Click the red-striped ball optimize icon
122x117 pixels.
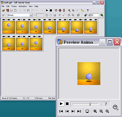(x=60, y=10)
